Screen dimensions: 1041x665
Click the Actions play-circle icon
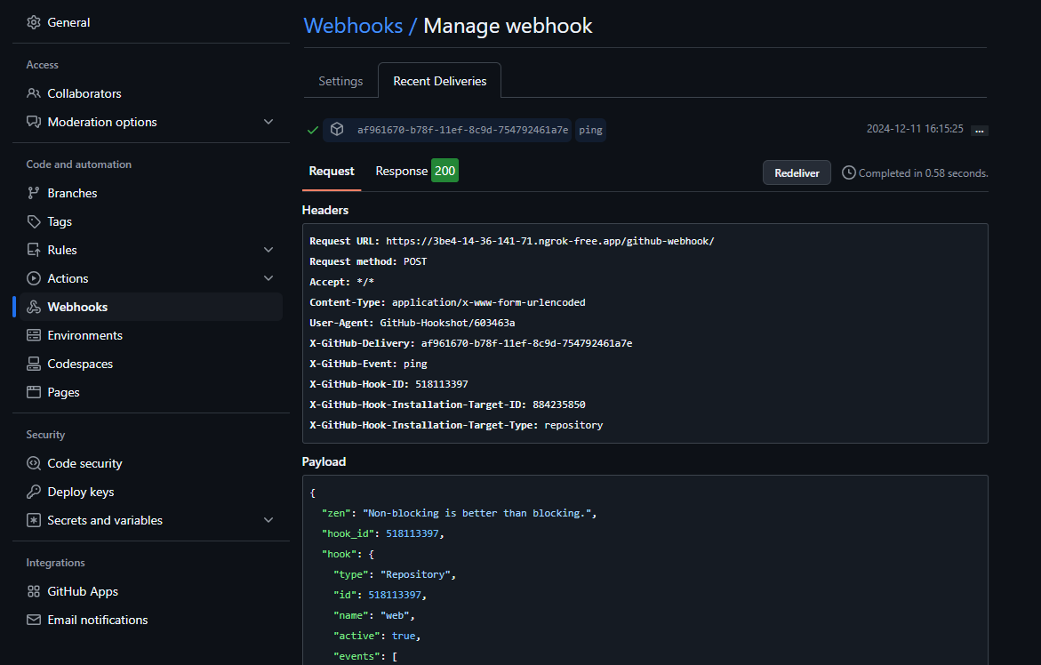point(33,279)
